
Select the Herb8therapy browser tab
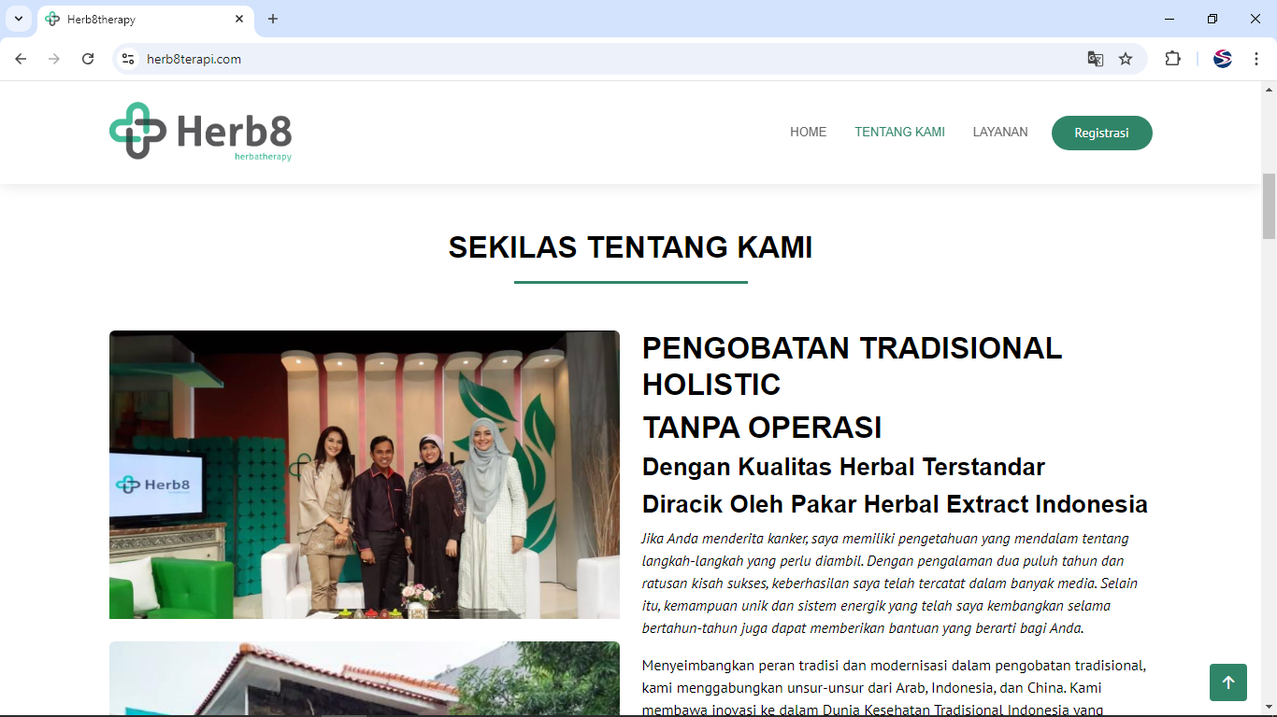click(145, 20)
